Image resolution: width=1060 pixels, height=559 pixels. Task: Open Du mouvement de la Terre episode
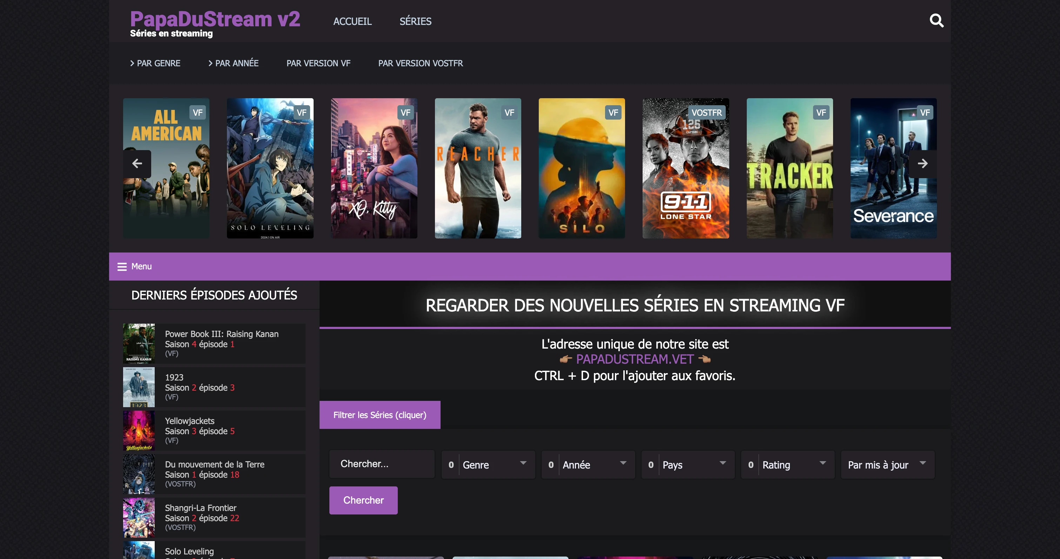point(214,474)
